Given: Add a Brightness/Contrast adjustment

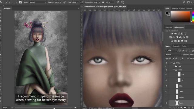Looking at the screenshot, I should pos(172,34).
